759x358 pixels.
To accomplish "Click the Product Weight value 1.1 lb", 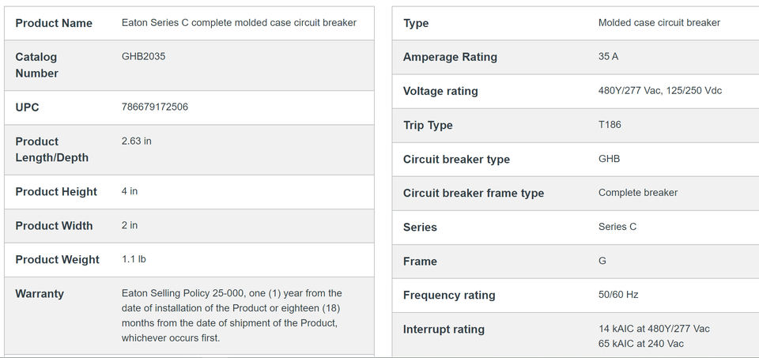I will tap(134, 259).
